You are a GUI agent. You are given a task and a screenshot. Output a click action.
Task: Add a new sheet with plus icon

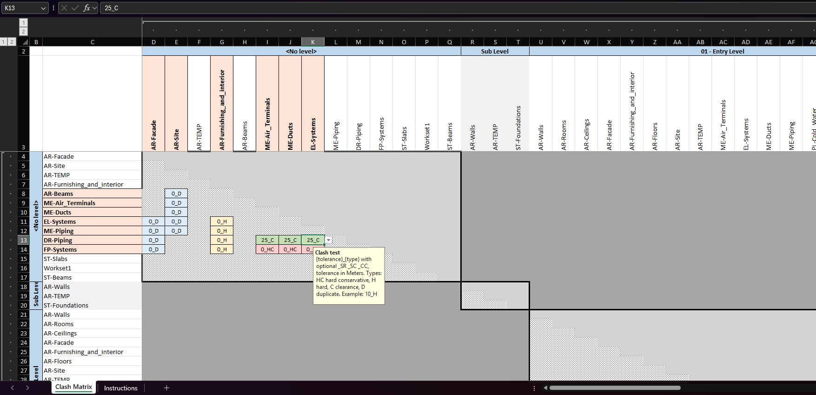pos(166,388)
